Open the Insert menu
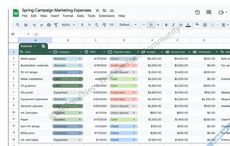The height and width of the screenshot is (146, 230). pyautogui.click(x=55, y=16)
